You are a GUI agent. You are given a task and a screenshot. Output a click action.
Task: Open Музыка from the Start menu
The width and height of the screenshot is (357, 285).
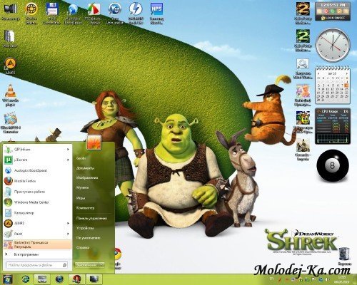pyautogui.click(x=82, y=187)
